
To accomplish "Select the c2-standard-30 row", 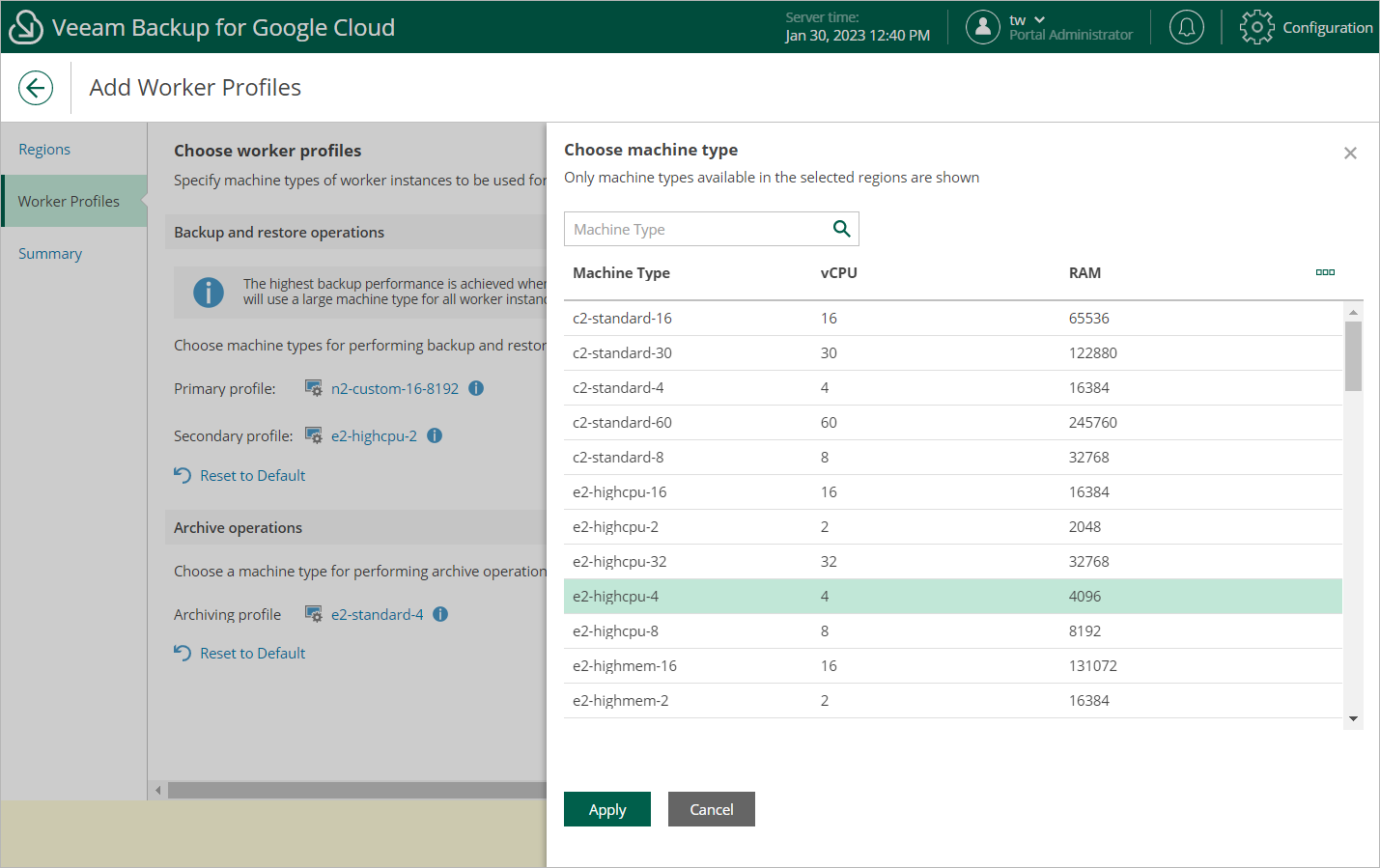I will pyautogui.click(x=953, y=353).
